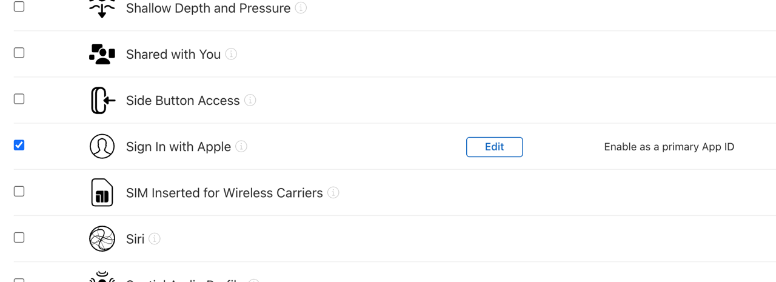This screenshot has height=282, width=776.
Task: Uncheck Sign In with Apple capability
Action: pyautogui.click(x=19, y=145)
